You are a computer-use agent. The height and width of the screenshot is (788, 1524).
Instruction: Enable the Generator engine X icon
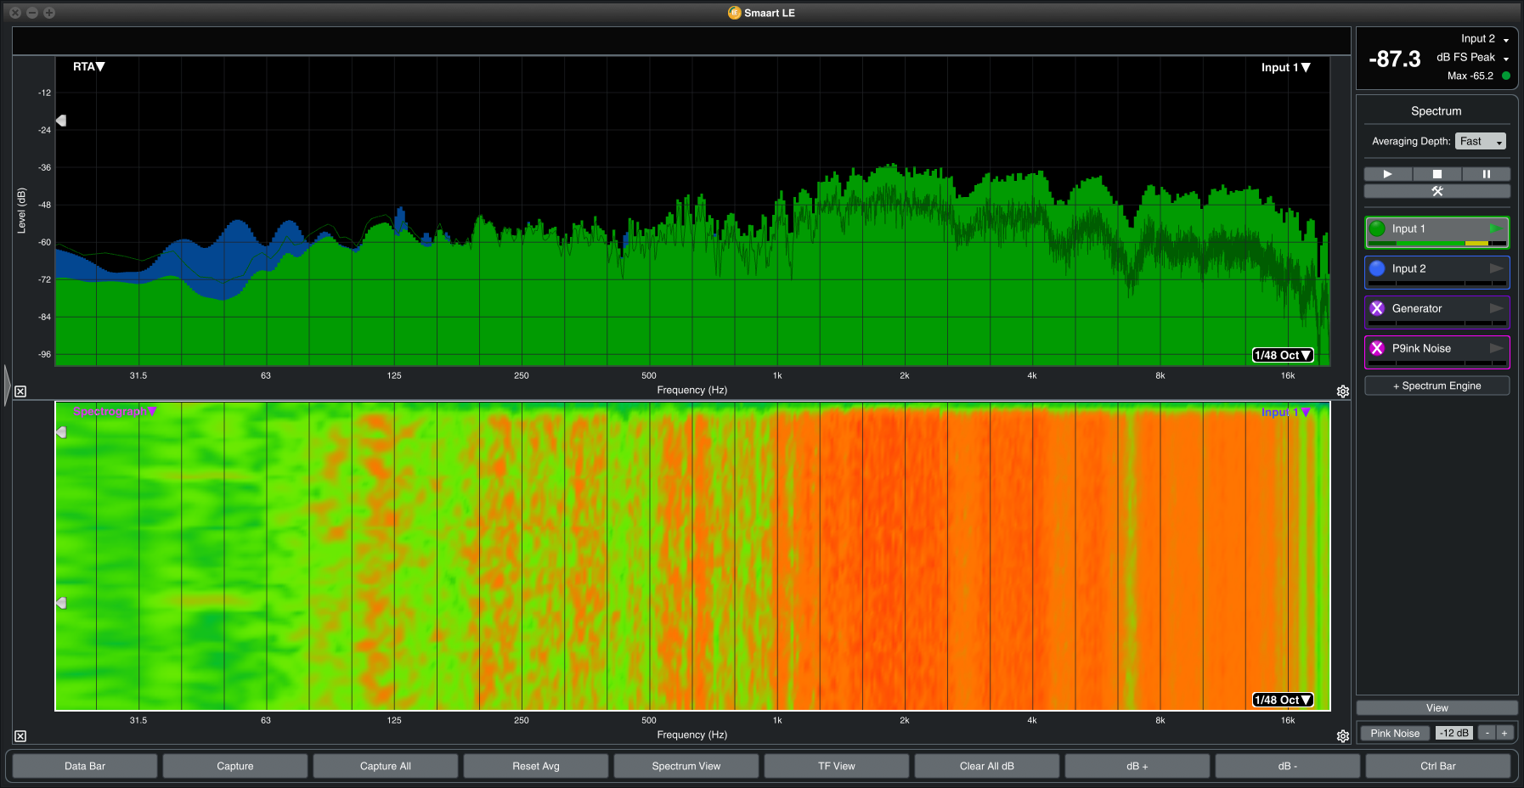coord(1377,308)
